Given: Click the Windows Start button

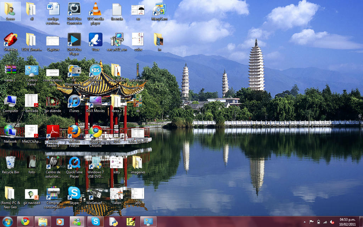Looking at the screenshot, I should [x=7, y=222].
